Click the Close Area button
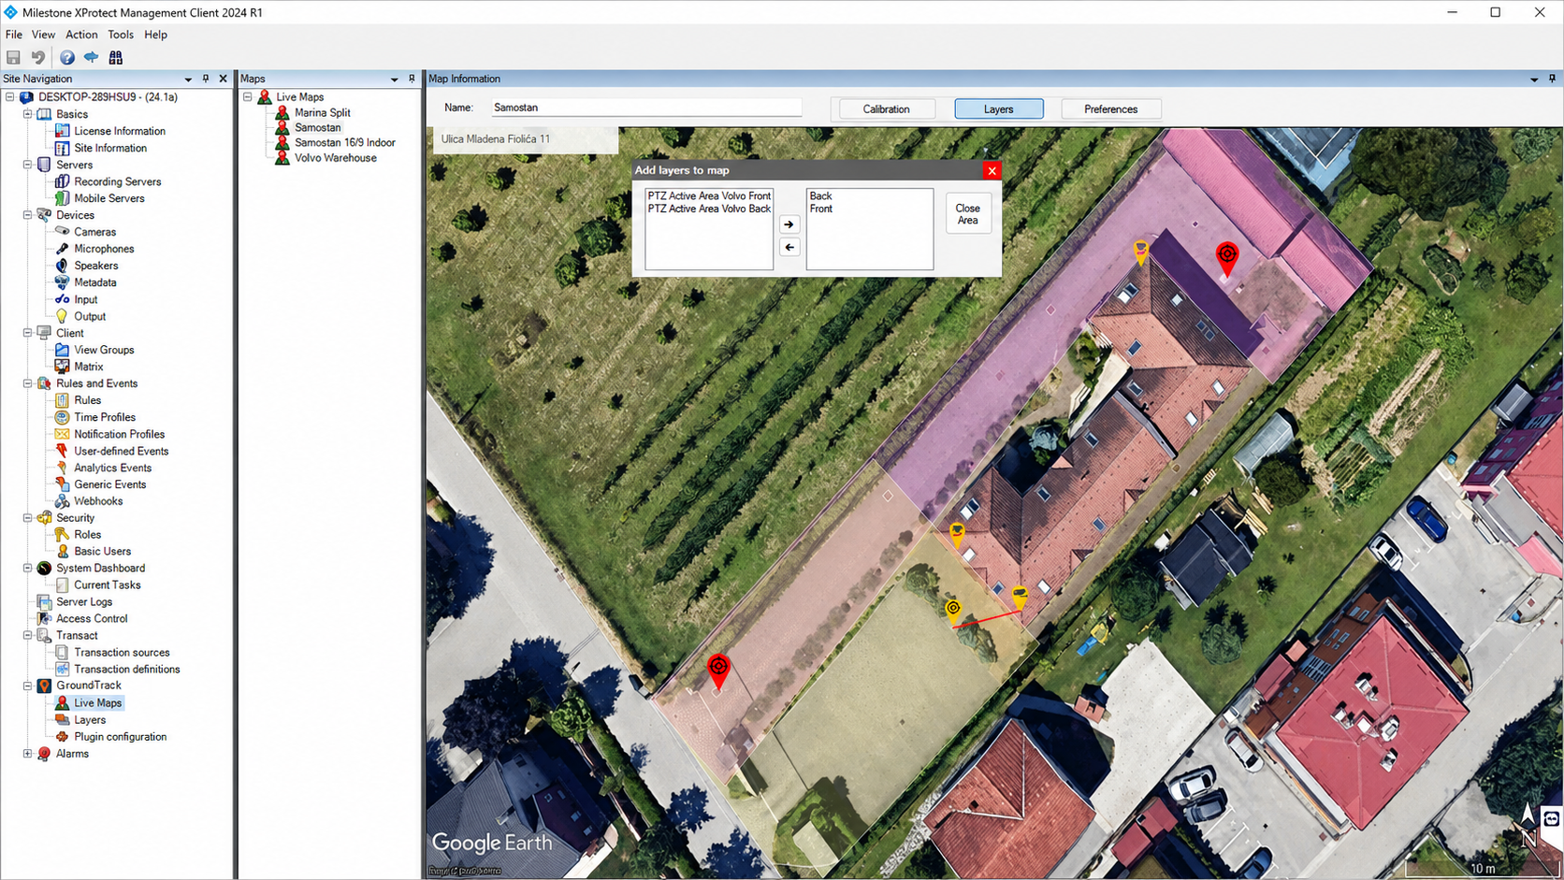This screenshot has height=880, width=1564. (968, 214)
